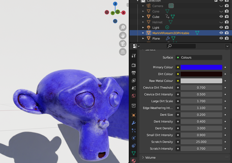
Task: Click the Light data bulb icon
Action: (167, 27)
